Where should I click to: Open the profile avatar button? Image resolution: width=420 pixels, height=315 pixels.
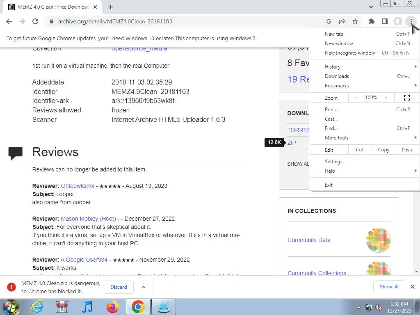click(398, 21)
